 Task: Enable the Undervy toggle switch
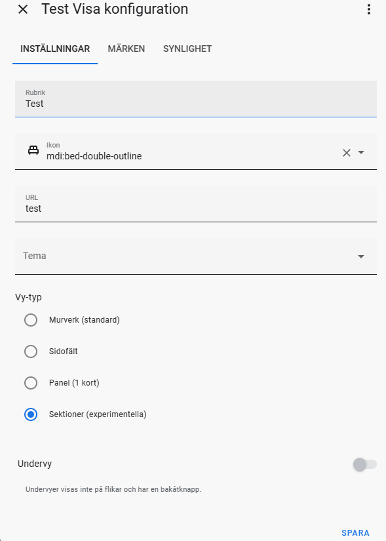tap(364, 464)
